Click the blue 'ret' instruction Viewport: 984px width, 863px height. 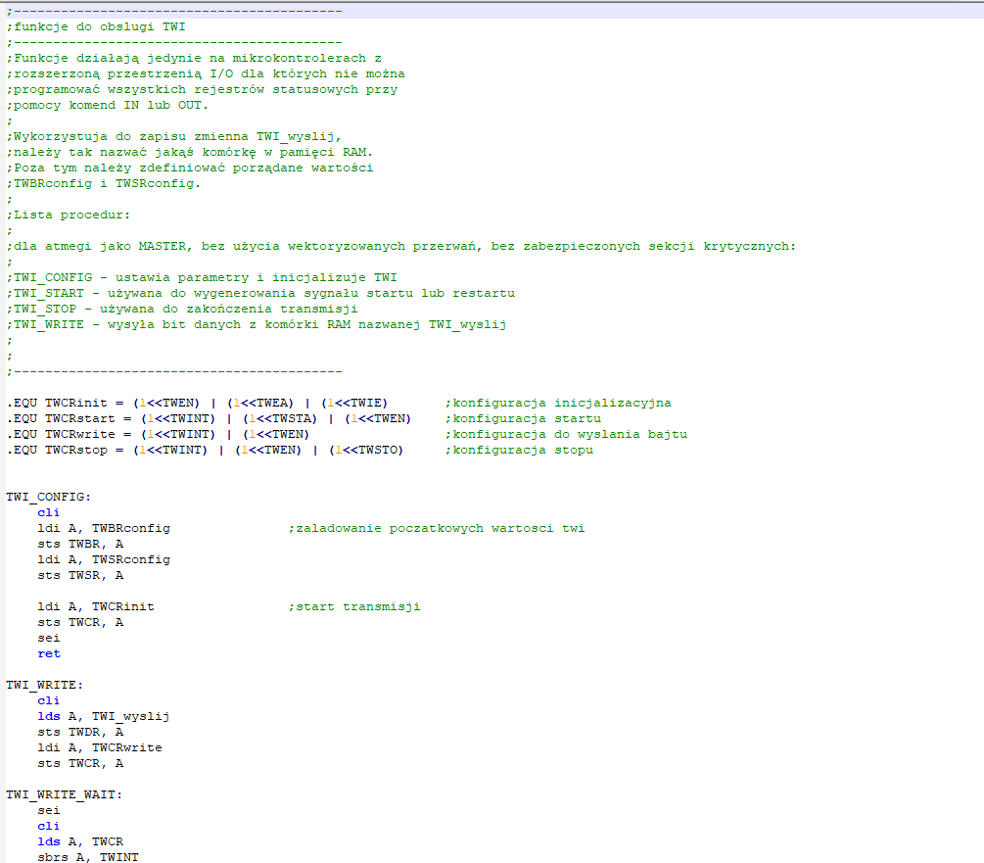[x=49, y=653]
